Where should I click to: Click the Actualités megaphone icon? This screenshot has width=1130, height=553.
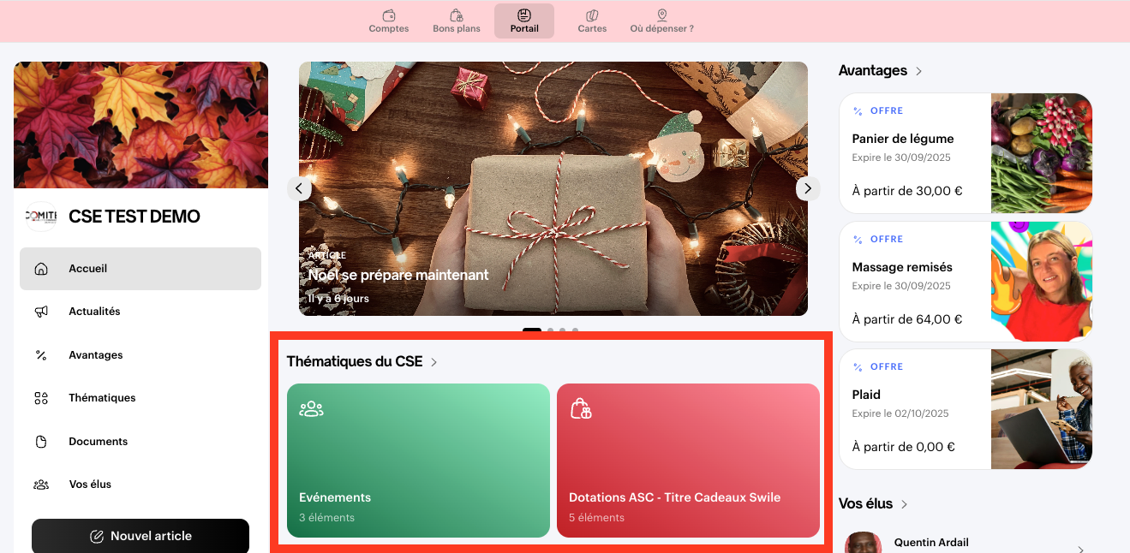[41, 312]
